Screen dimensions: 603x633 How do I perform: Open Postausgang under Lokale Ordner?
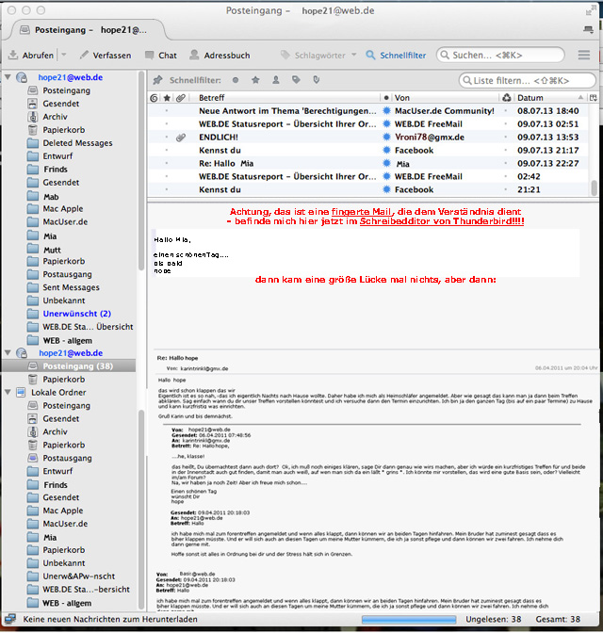pos(67,458)
